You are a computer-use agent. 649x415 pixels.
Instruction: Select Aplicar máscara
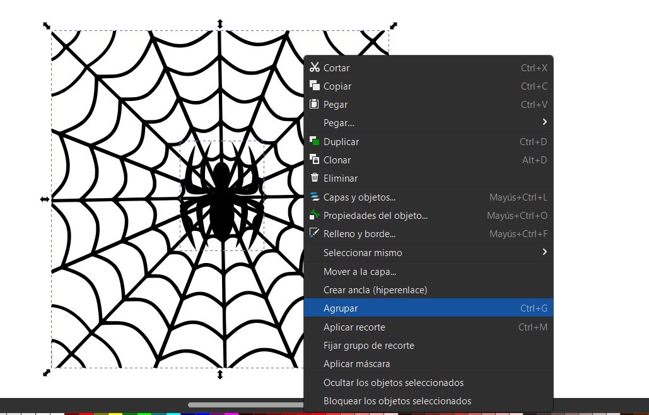coord(428,363)
